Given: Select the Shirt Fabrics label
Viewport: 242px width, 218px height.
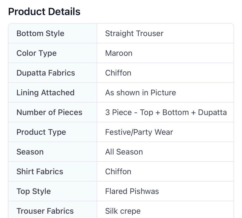Looking at the screenshot, I should pyautogui.click(x=40, y=172).
